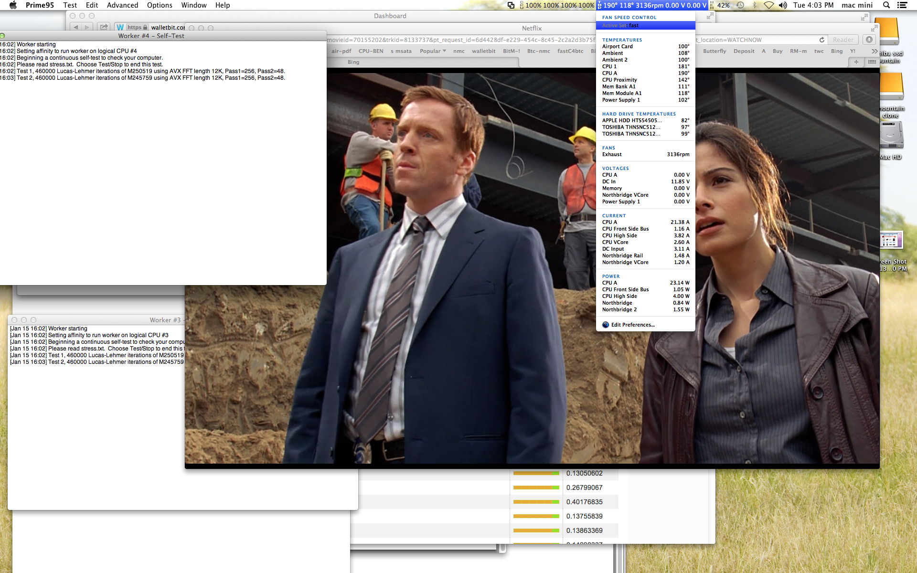Click the Northbridge 2 1.55 W row
This screenshot has width=917, height=573.
[645, 309]
